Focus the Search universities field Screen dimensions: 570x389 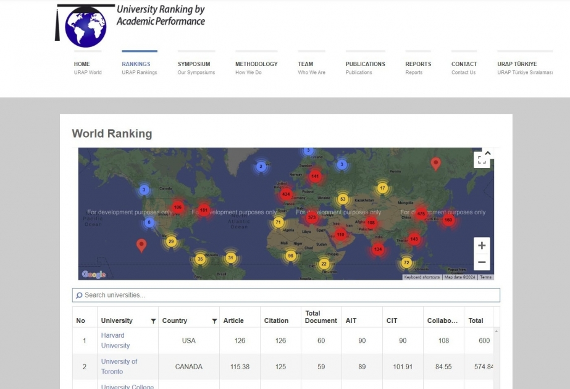point(286,295)
